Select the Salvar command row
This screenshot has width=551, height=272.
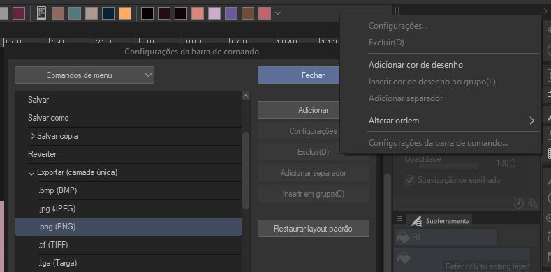click(x=128, y=100)
